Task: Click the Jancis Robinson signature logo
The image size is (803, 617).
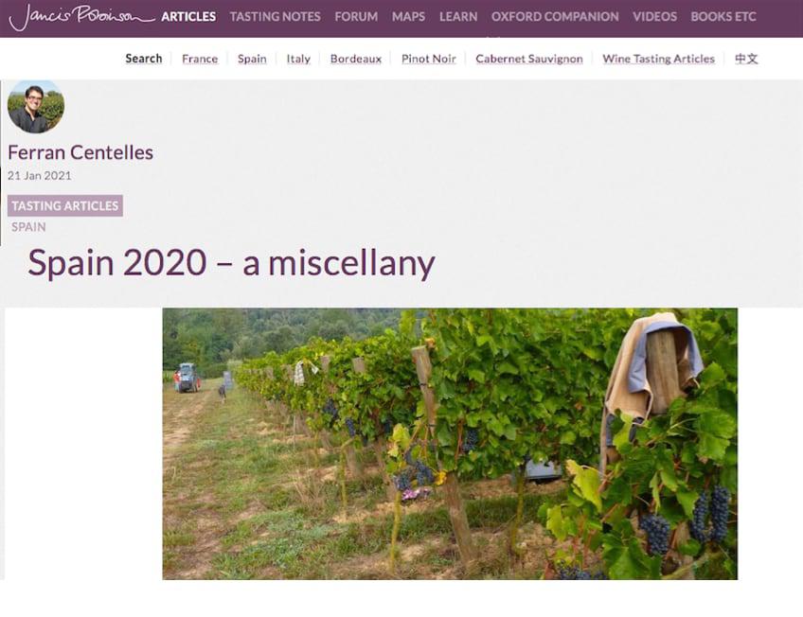Action: (x=82, y=17)
